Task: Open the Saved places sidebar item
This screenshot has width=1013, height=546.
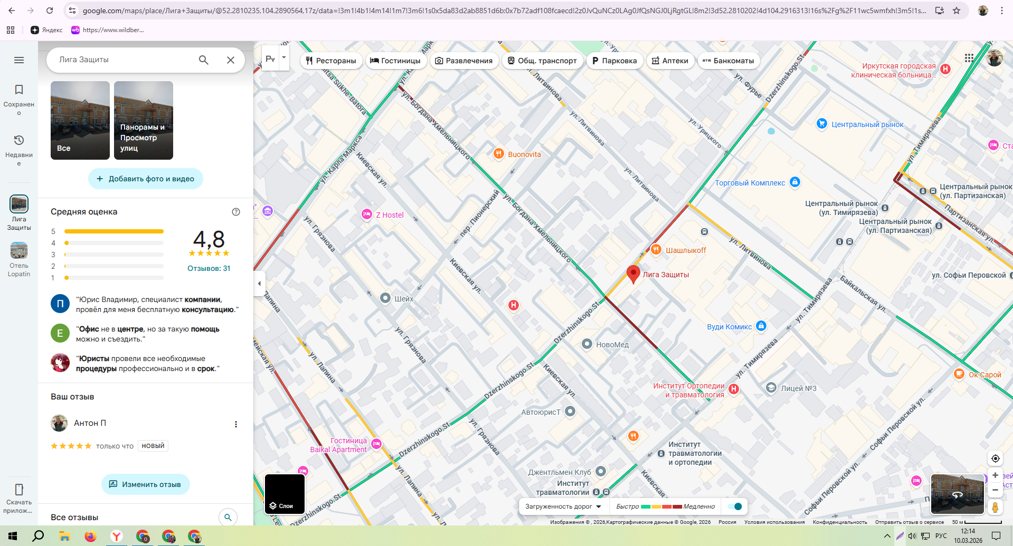Action: [19, 100]
